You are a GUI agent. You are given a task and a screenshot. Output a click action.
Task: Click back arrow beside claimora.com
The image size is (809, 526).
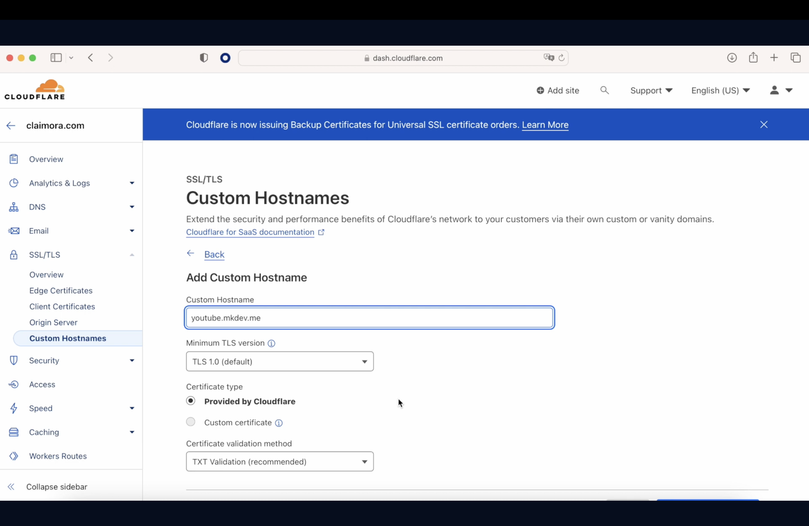pos(11,125)
